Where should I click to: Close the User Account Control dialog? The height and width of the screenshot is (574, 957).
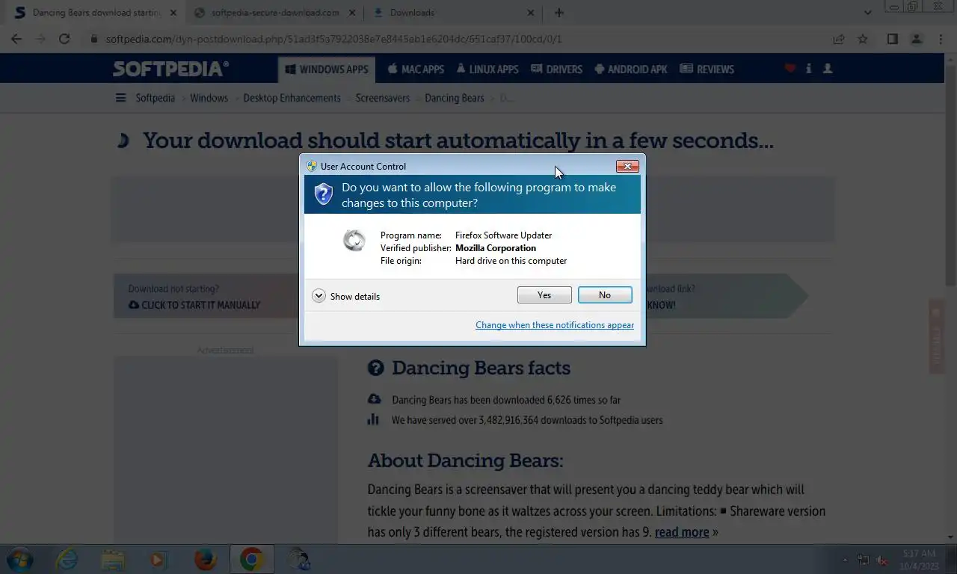pos(627,166)
